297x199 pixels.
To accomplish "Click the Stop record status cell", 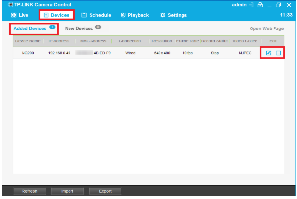I will 215,53.
